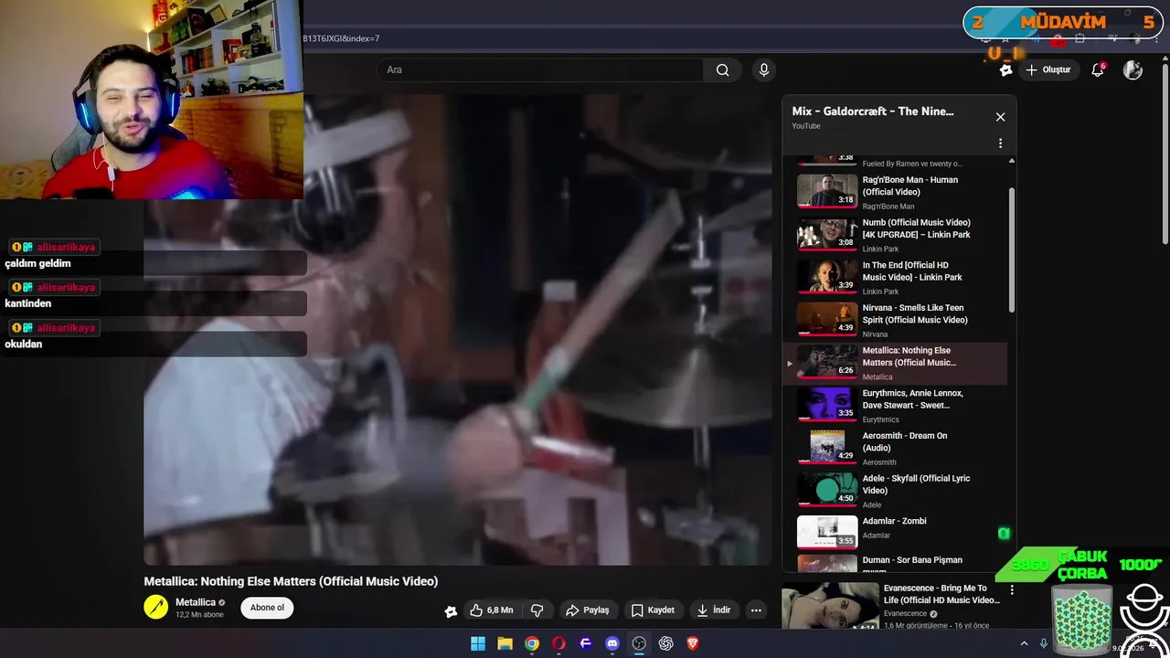Click the sparkle icon next to like button

[x=451, y=611]
